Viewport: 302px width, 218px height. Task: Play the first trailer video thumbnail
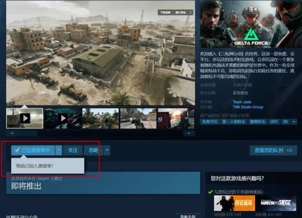pos(25,118)
